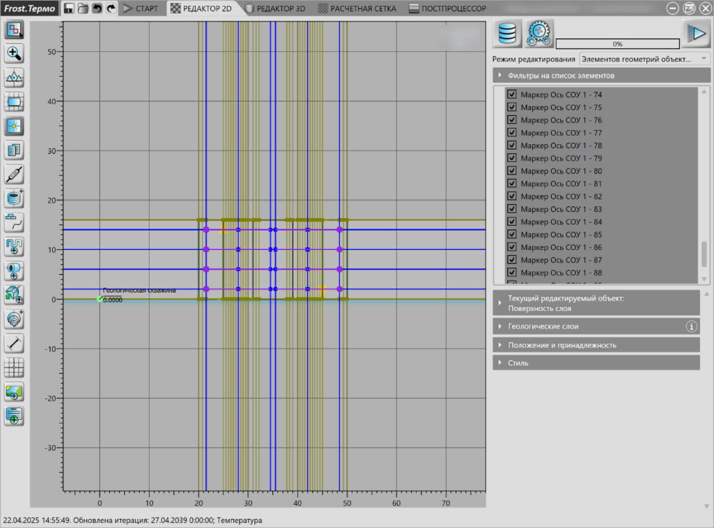This screenshot has width=714, height=528.
Task: Open the Режим редактирования dropdown
Action: (x=645, y=59)
